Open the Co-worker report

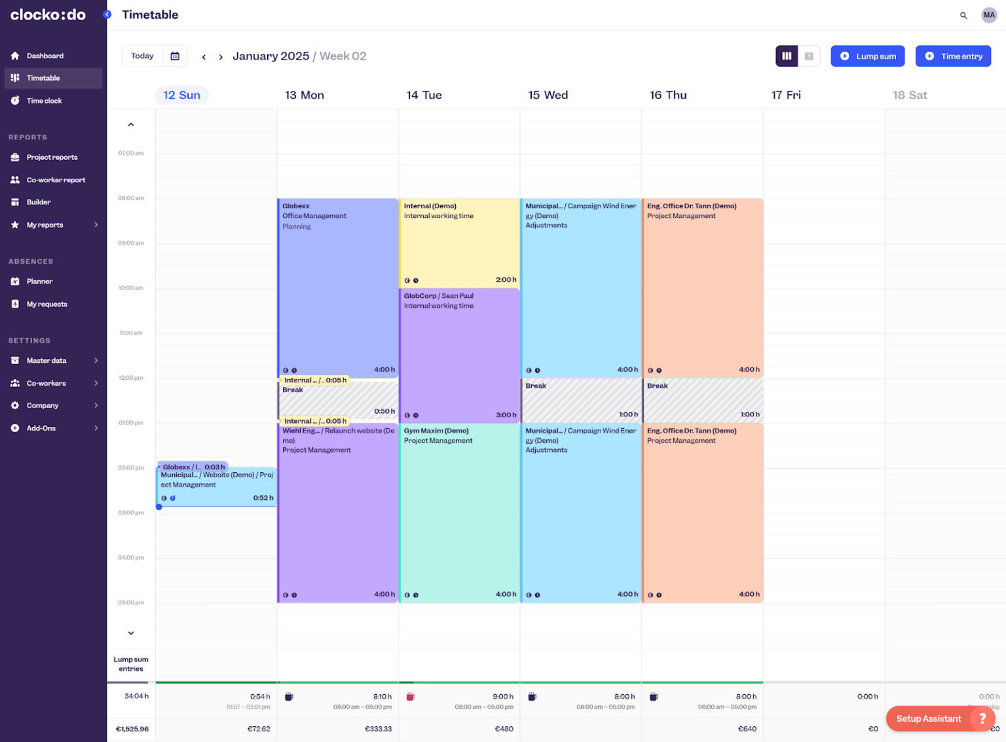[56, 179]
